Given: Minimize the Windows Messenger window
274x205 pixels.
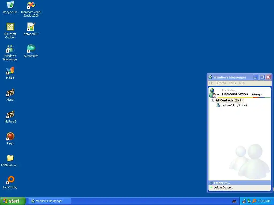Looking at the screenshot, I should tap(256, 77).
